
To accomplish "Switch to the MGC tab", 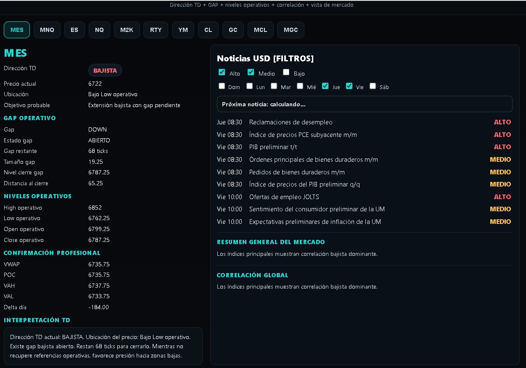I will (x=291, y=30).
